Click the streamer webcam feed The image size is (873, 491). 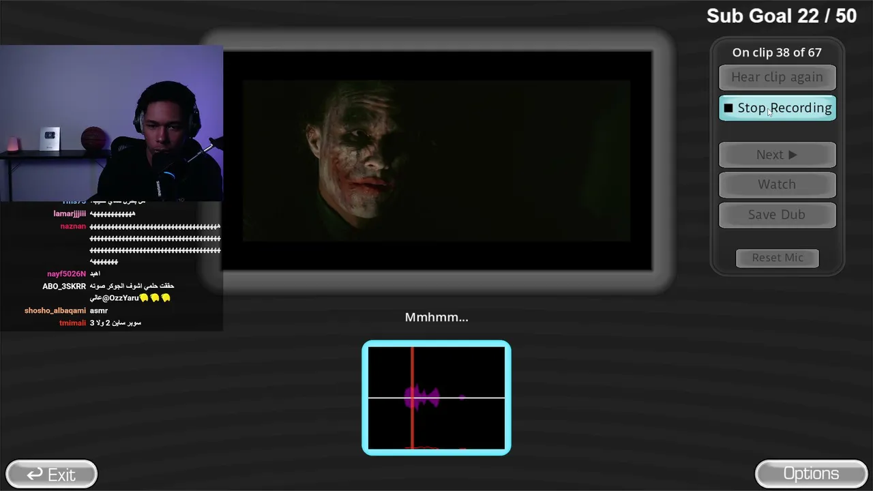pos(112,123)
